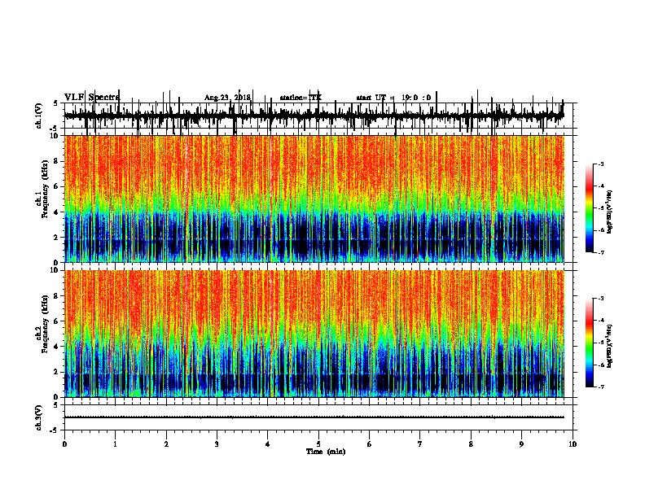Click the flat ch.3 voltage trace
645x498 pixels.
point(314,417)
